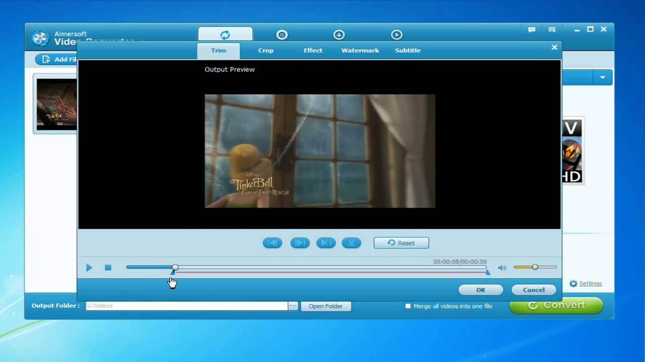Expand the output format dropdown arrow
Image resolution: width=645 pixels, height=362 pixels.
[x=603, y=77]
